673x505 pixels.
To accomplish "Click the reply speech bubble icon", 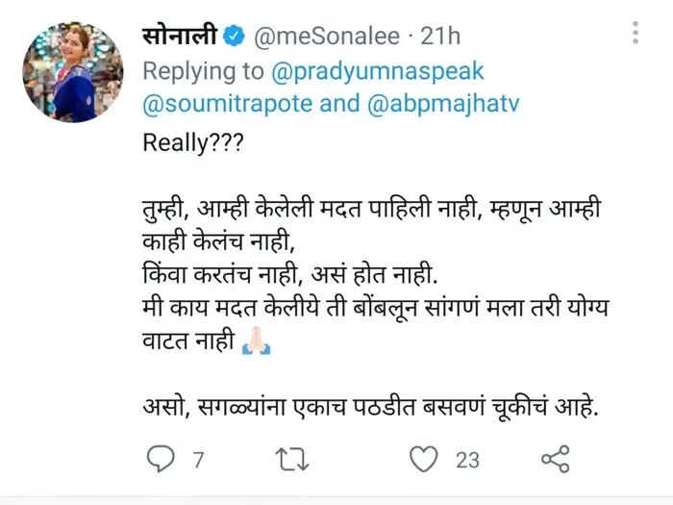I will click(162, 460).
